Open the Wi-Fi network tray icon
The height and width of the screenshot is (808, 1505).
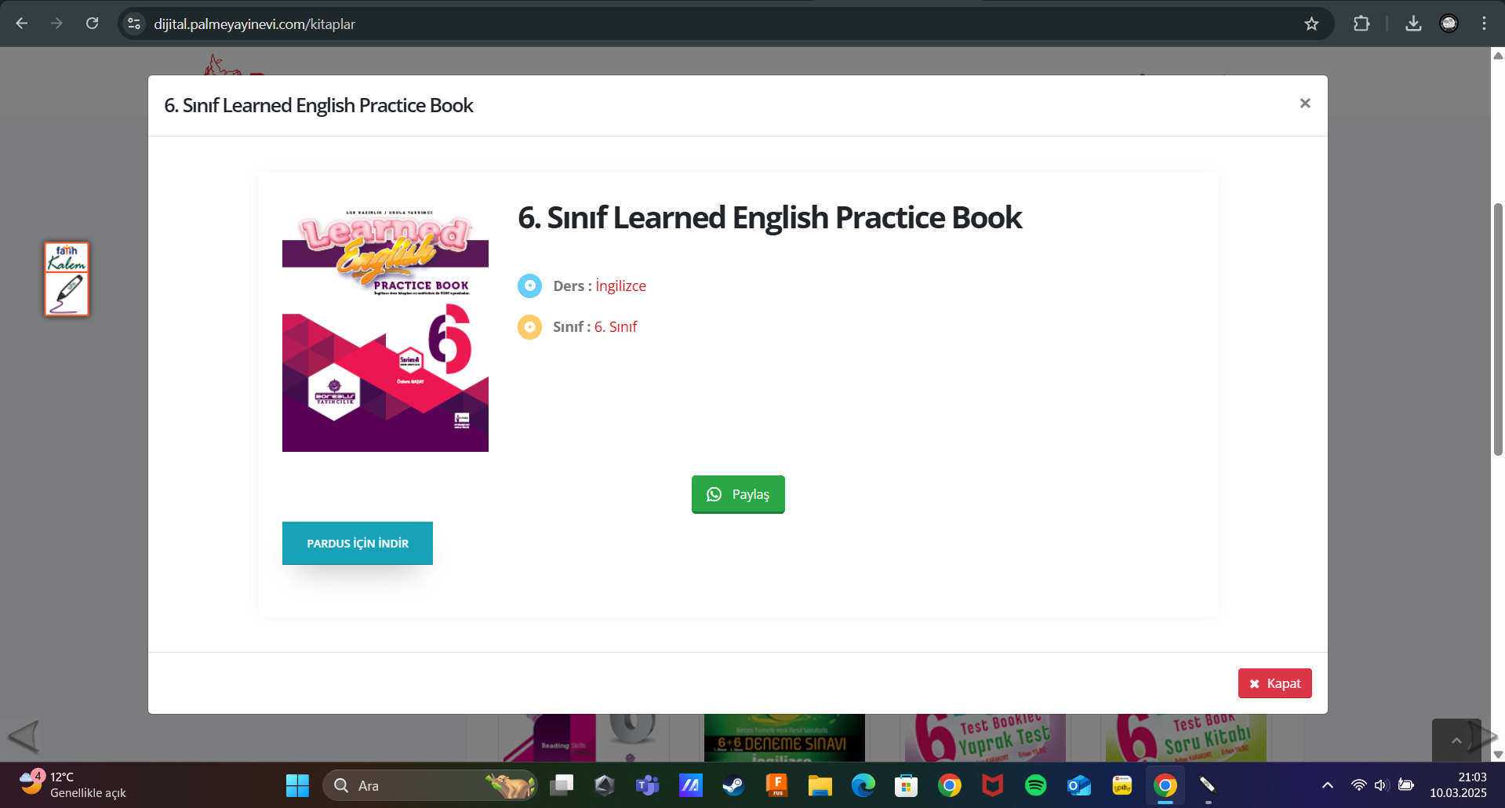tap(1358, 785)
